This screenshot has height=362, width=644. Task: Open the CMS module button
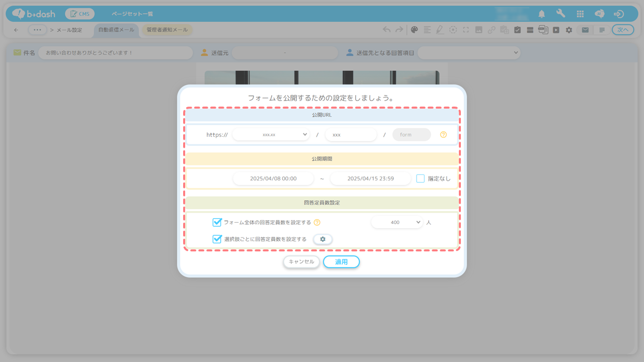coord(80,14)
